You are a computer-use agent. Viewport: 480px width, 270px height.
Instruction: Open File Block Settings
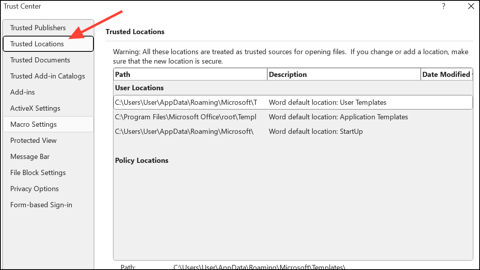(38, 172)
